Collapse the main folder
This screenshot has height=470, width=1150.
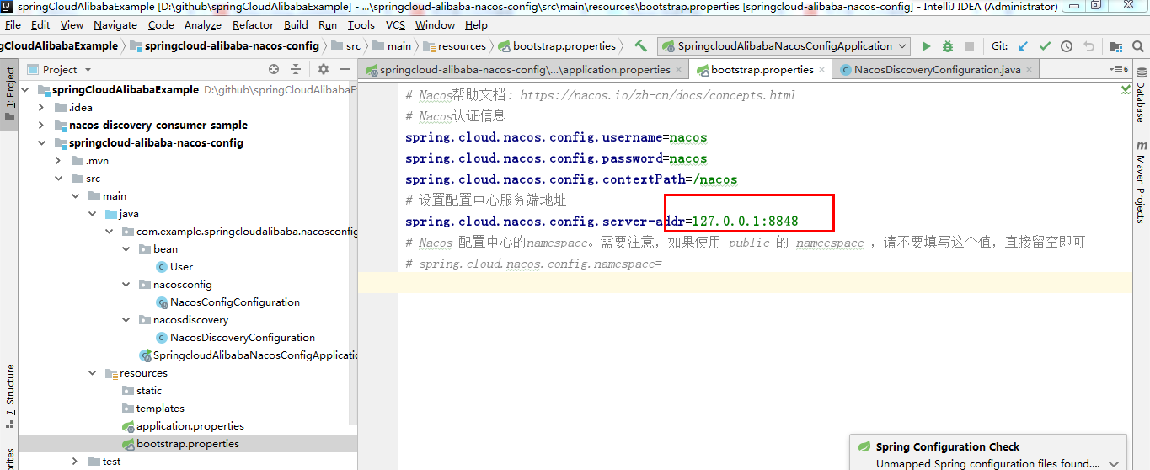(x=75, y=195)
